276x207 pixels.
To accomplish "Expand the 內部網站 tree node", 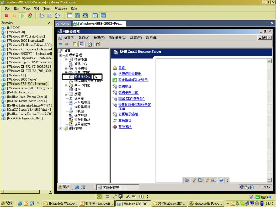I will point(66,68).
